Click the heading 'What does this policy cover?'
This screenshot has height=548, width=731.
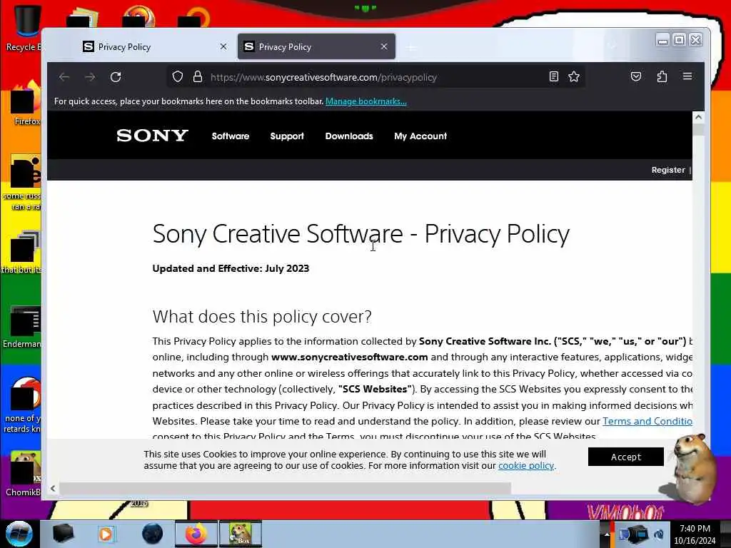click(262, 317)
